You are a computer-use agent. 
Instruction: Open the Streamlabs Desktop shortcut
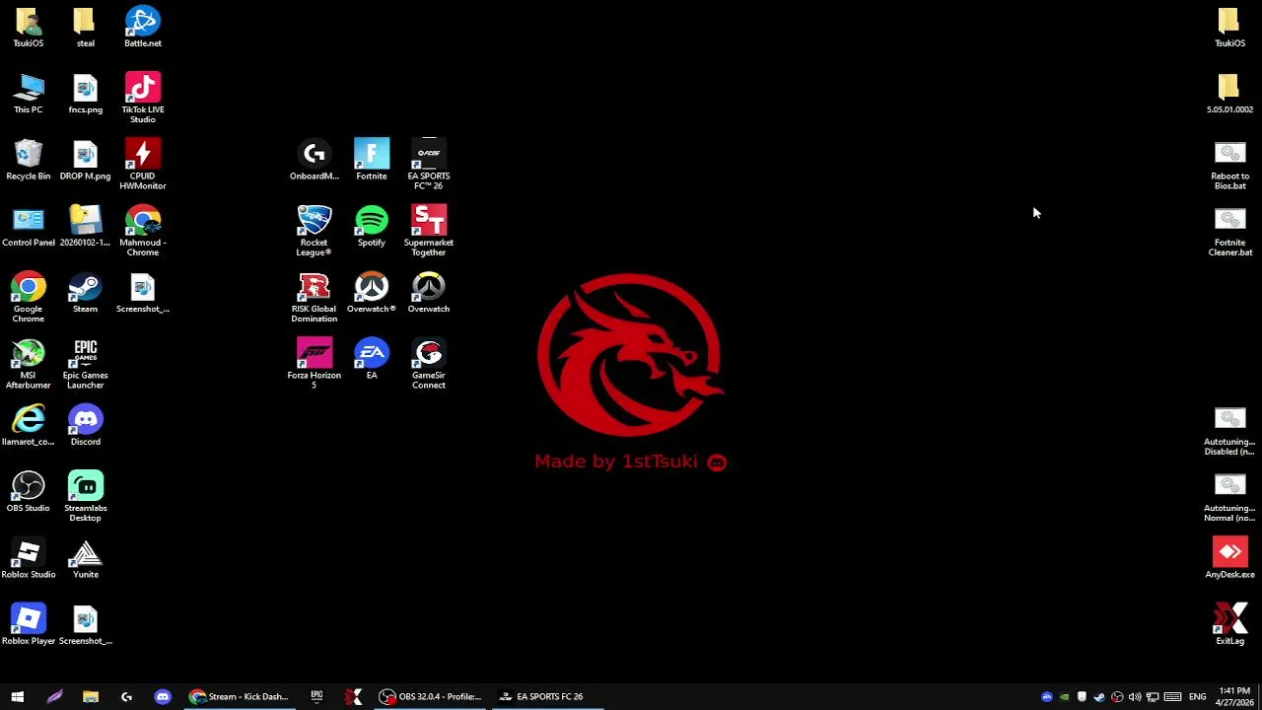tap(86, 496)
